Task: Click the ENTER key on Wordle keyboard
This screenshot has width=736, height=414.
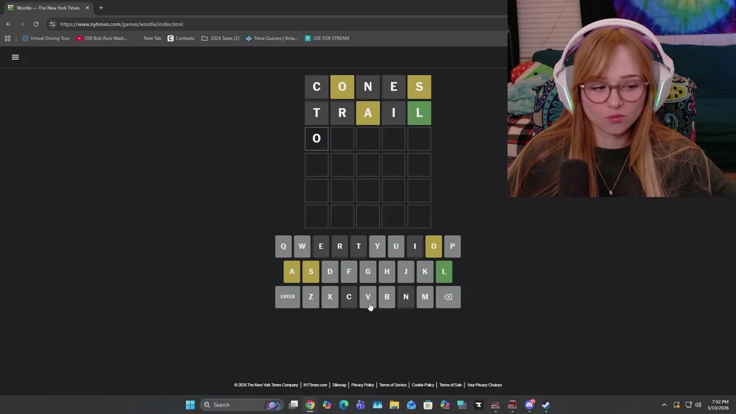Action: pyautogui.click(x=287, y=297)
